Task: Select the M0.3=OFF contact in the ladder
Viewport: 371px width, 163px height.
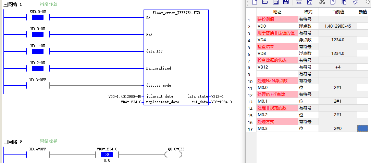Action: pos(38,85)
